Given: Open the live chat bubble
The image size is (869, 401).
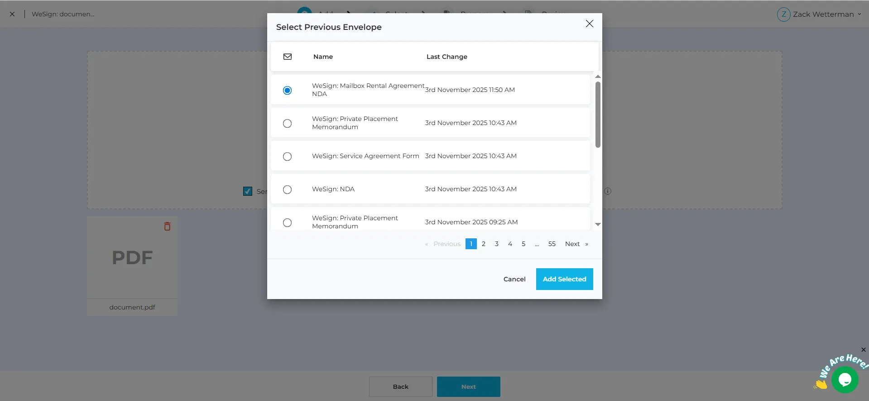Looking at the screenshot, I should click(845, 379).
